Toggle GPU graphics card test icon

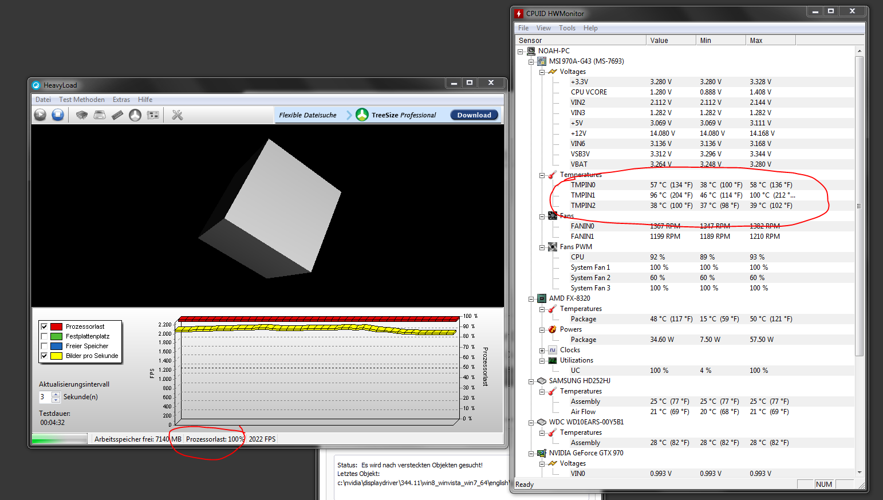pos(153,115)
